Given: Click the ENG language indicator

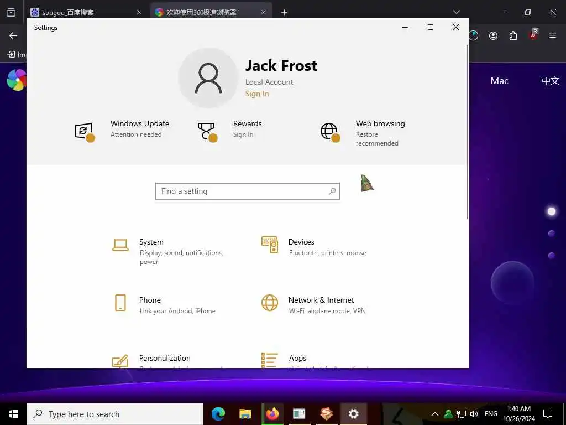Looking at the screenshot, I should point(491,414).
